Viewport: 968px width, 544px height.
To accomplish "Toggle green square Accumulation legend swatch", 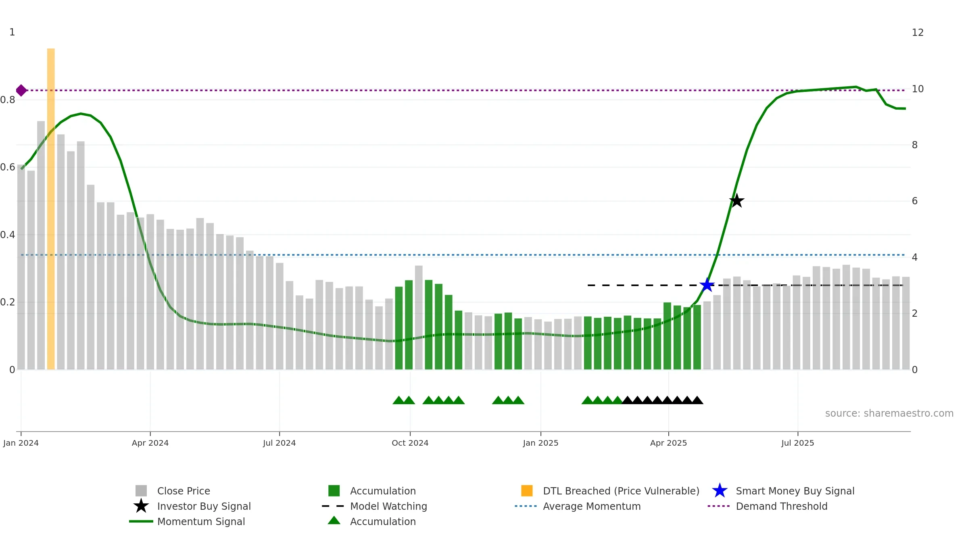I will (334, 491).
